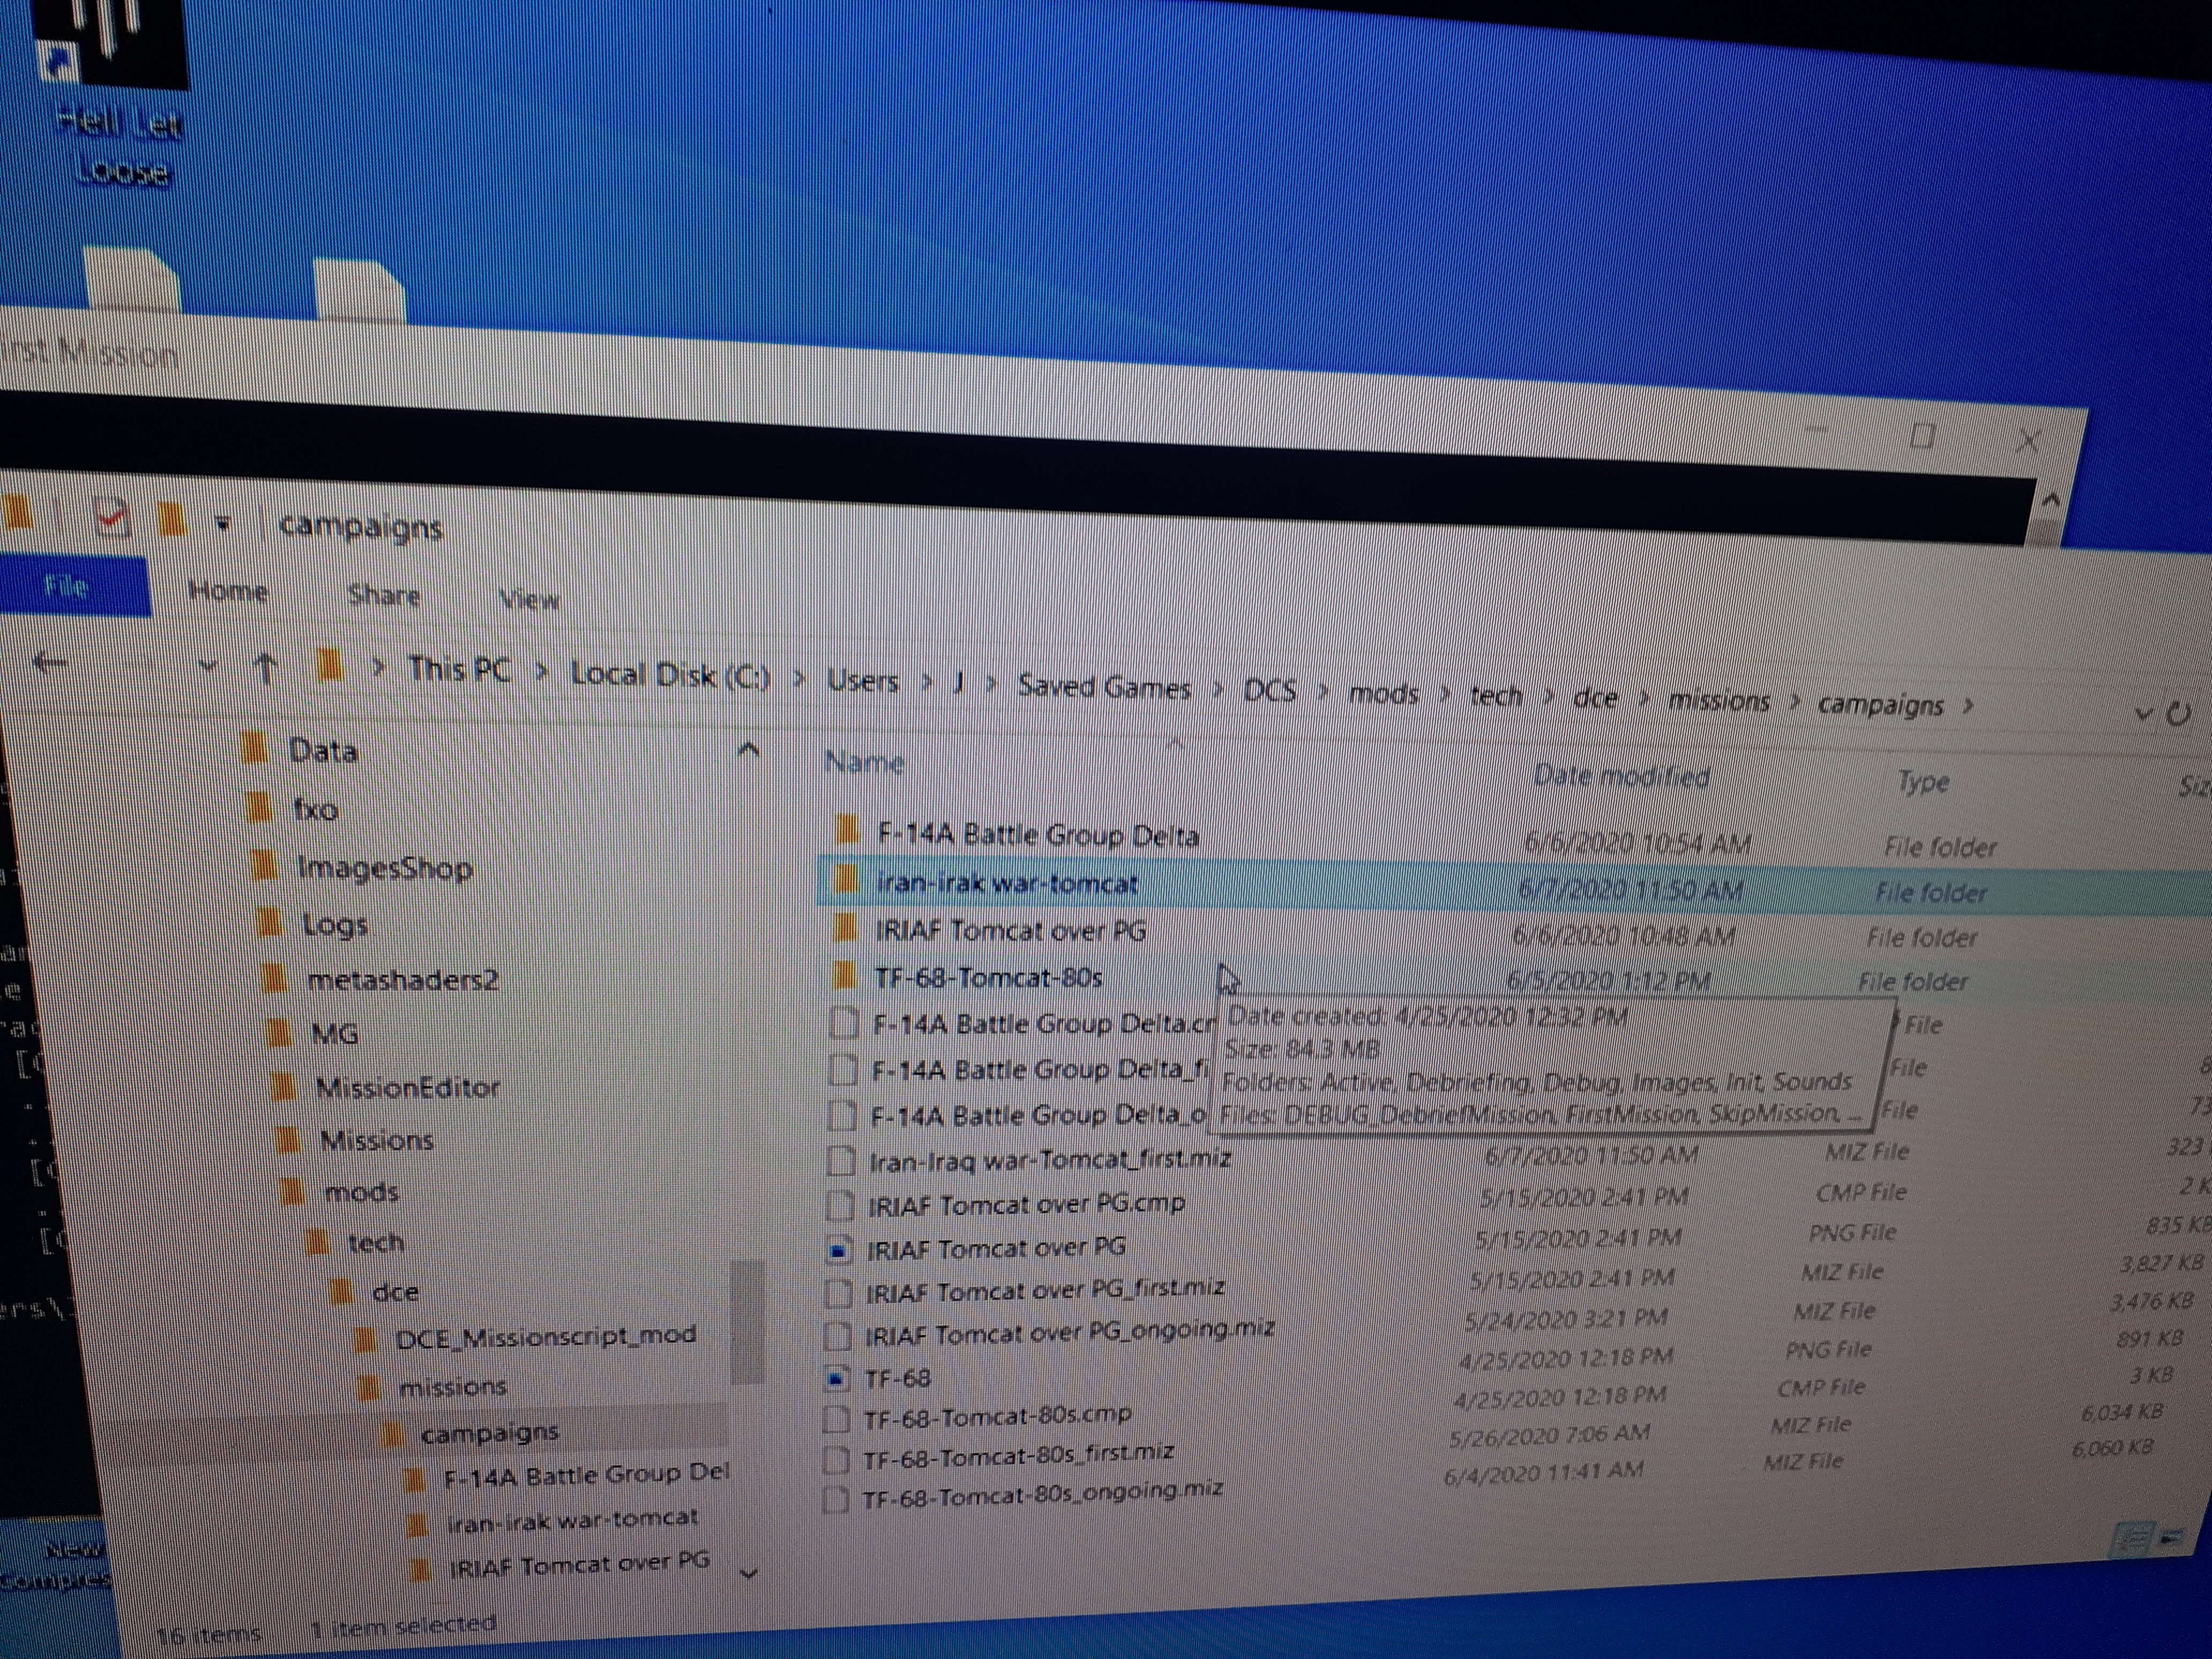Select 'MissionEditor' folder in tree
The height and width of the screenshot is (1659, 2212).
(407, 1087)
